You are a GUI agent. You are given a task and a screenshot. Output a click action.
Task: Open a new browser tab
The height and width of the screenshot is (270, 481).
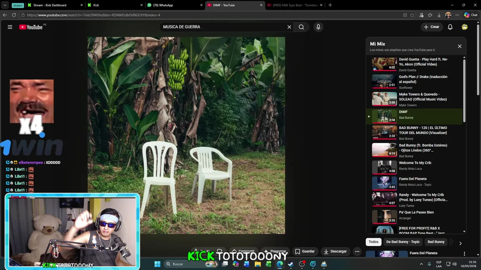(330, 5)
